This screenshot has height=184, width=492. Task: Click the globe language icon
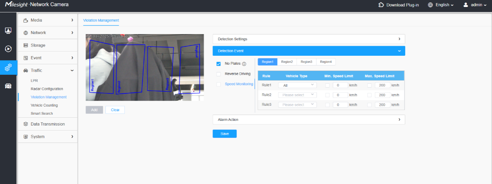430,5
